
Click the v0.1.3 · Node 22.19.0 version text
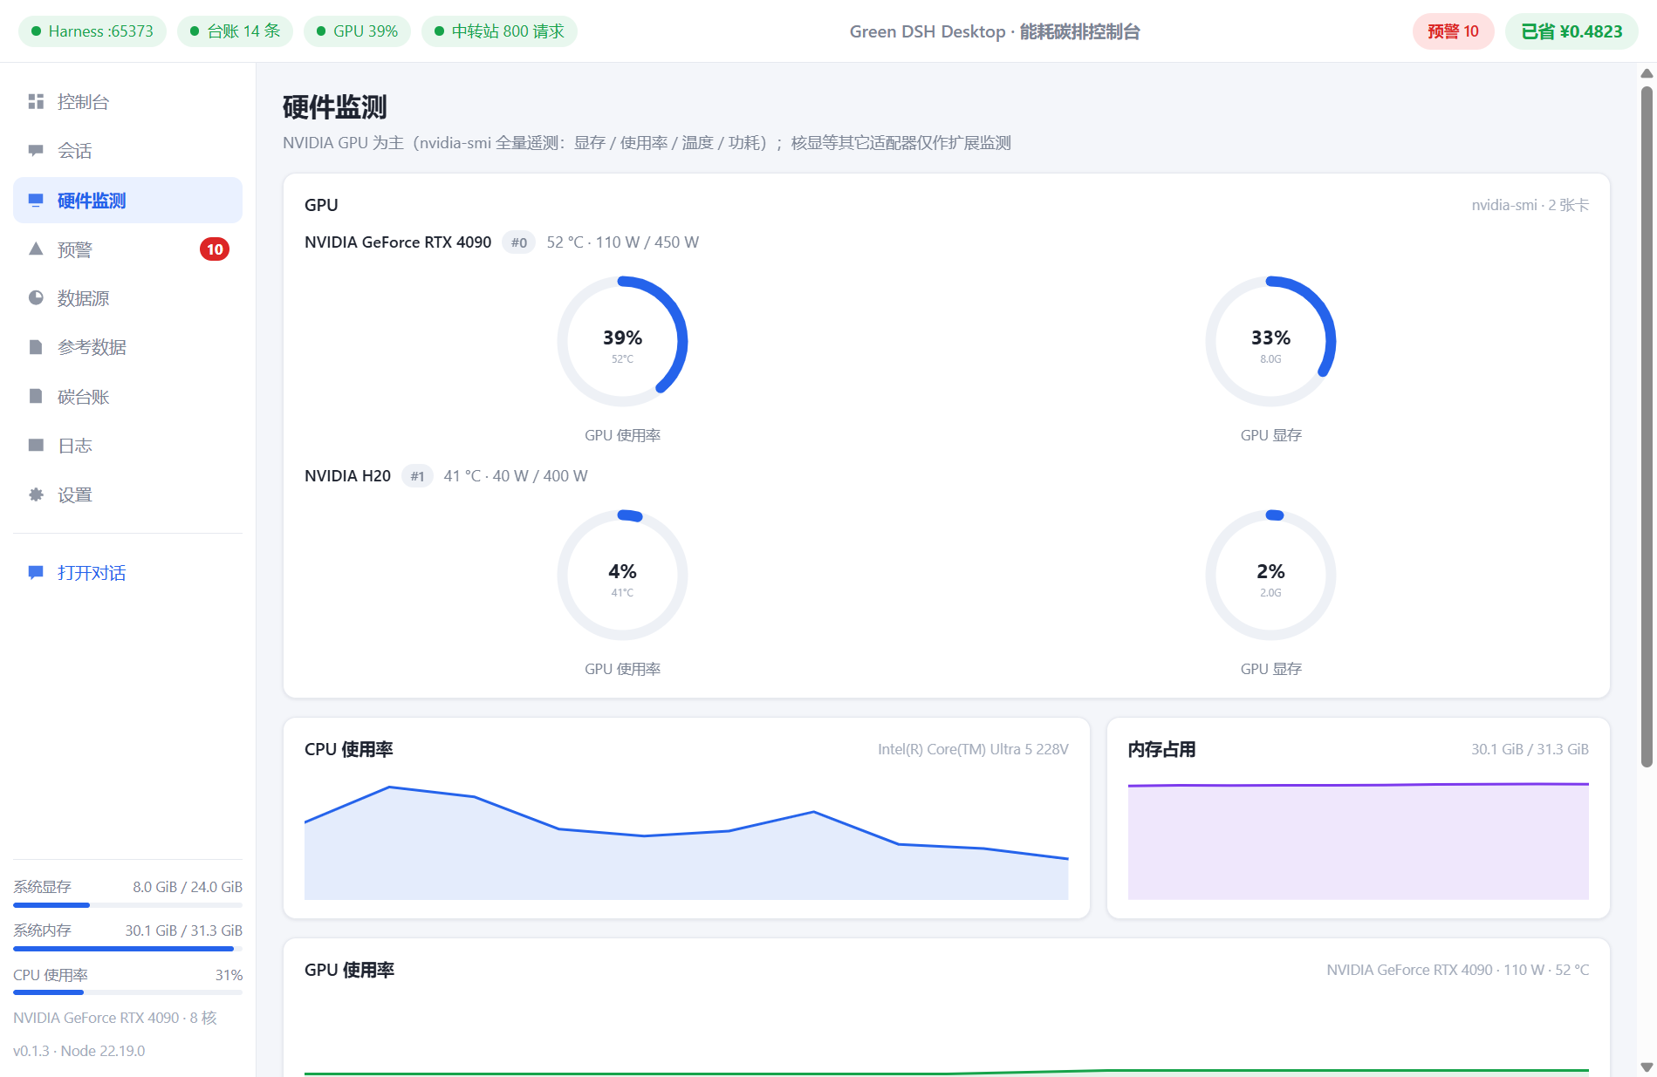pyautogui.click(x=79, y=1051)
